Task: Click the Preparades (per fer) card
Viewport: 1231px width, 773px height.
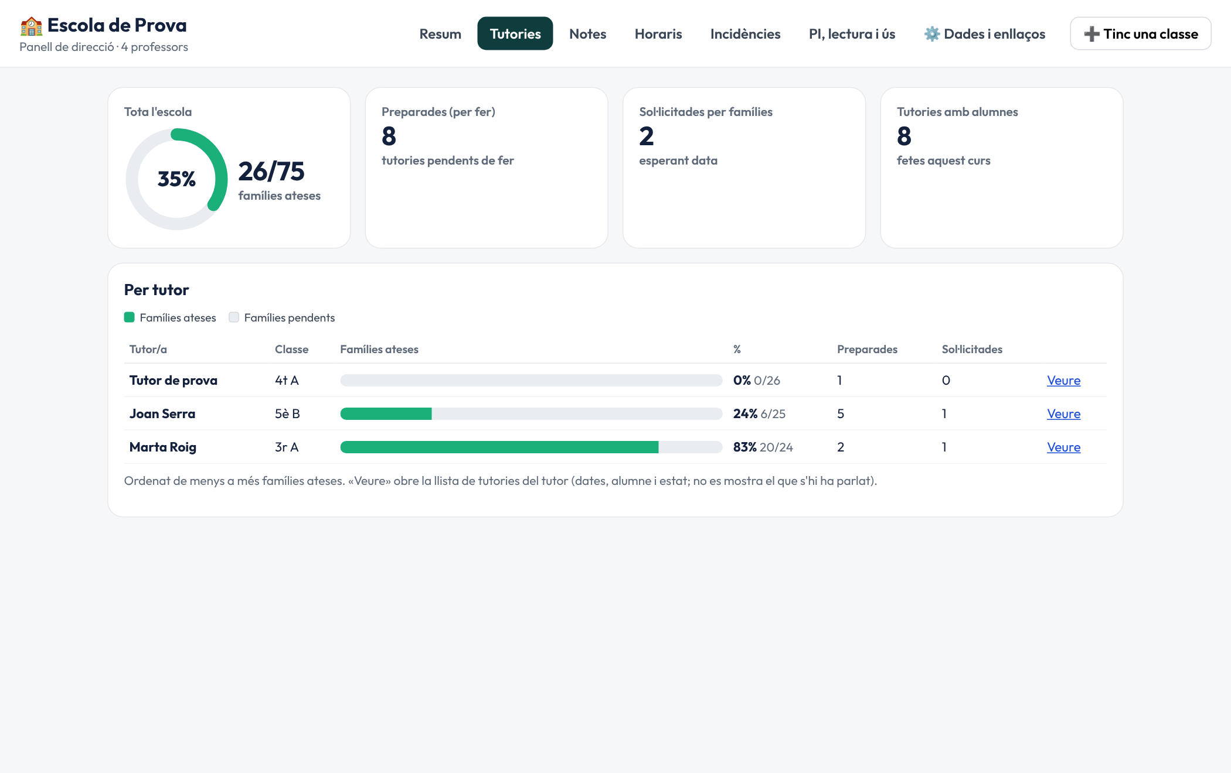Action: pos(487,168)
